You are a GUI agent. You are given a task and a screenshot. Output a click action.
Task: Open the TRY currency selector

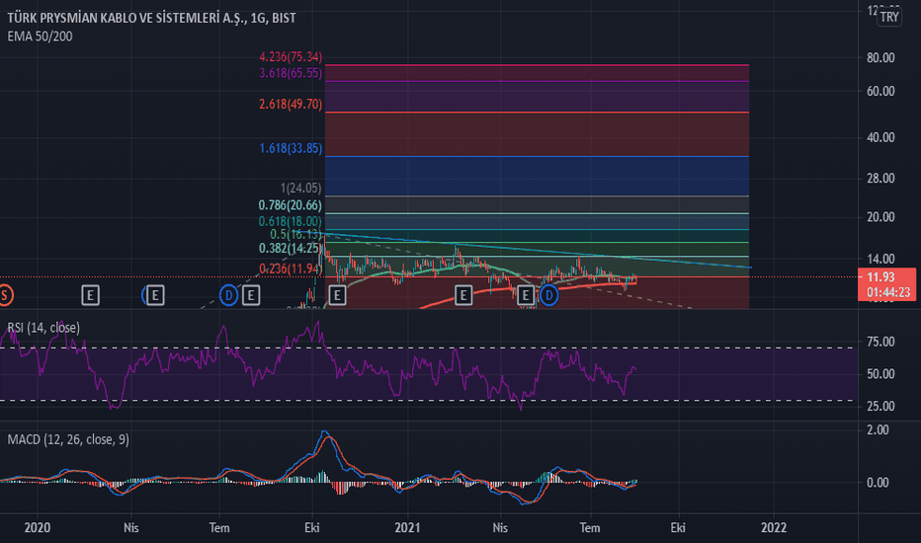tap(888, 17)
